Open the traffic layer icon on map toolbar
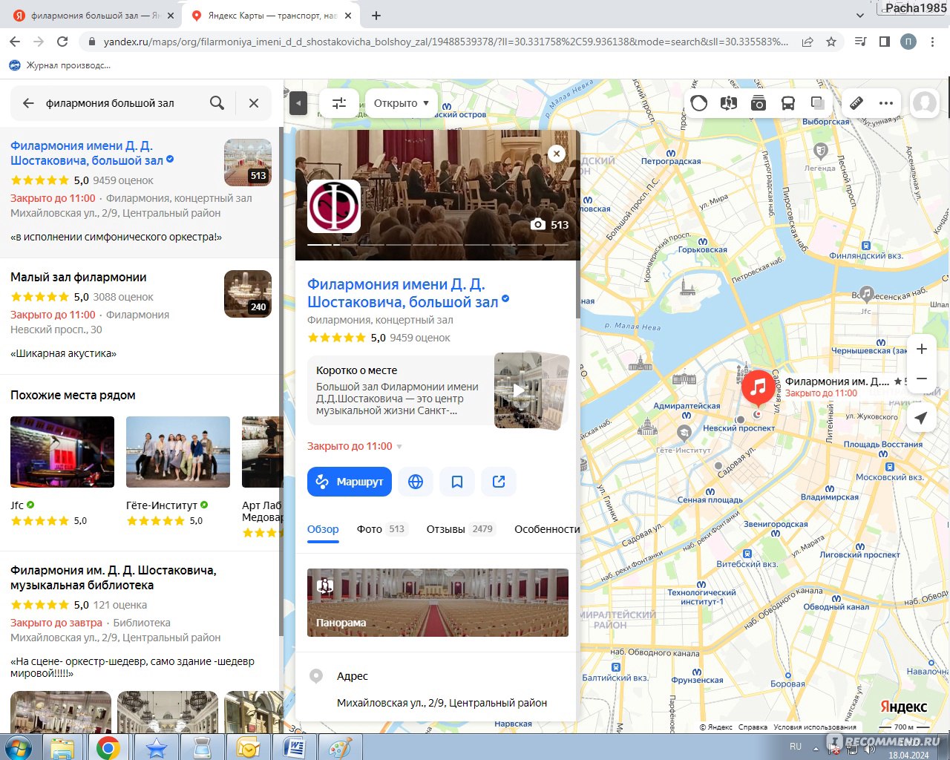The width and height of the screenshot is (950, 760). click(698, 103)
